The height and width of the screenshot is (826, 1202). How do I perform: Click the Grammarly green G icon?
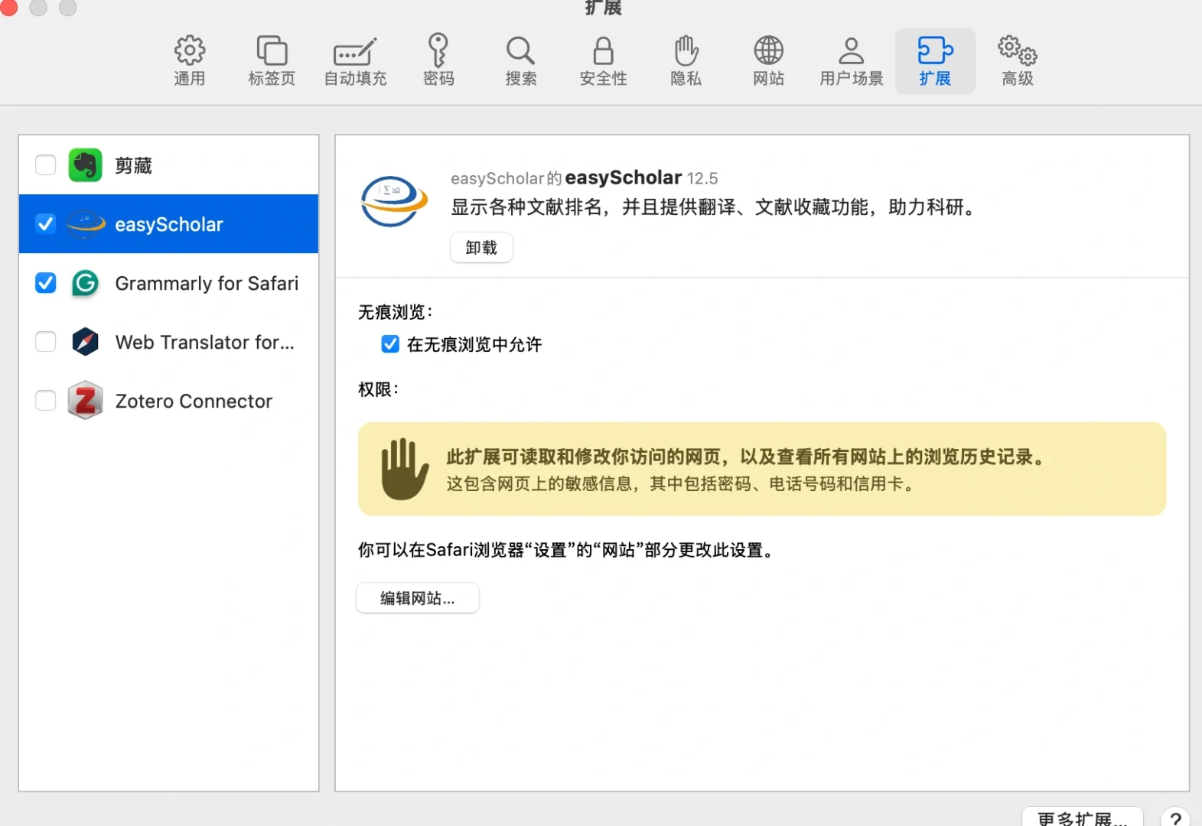(85, 284)
